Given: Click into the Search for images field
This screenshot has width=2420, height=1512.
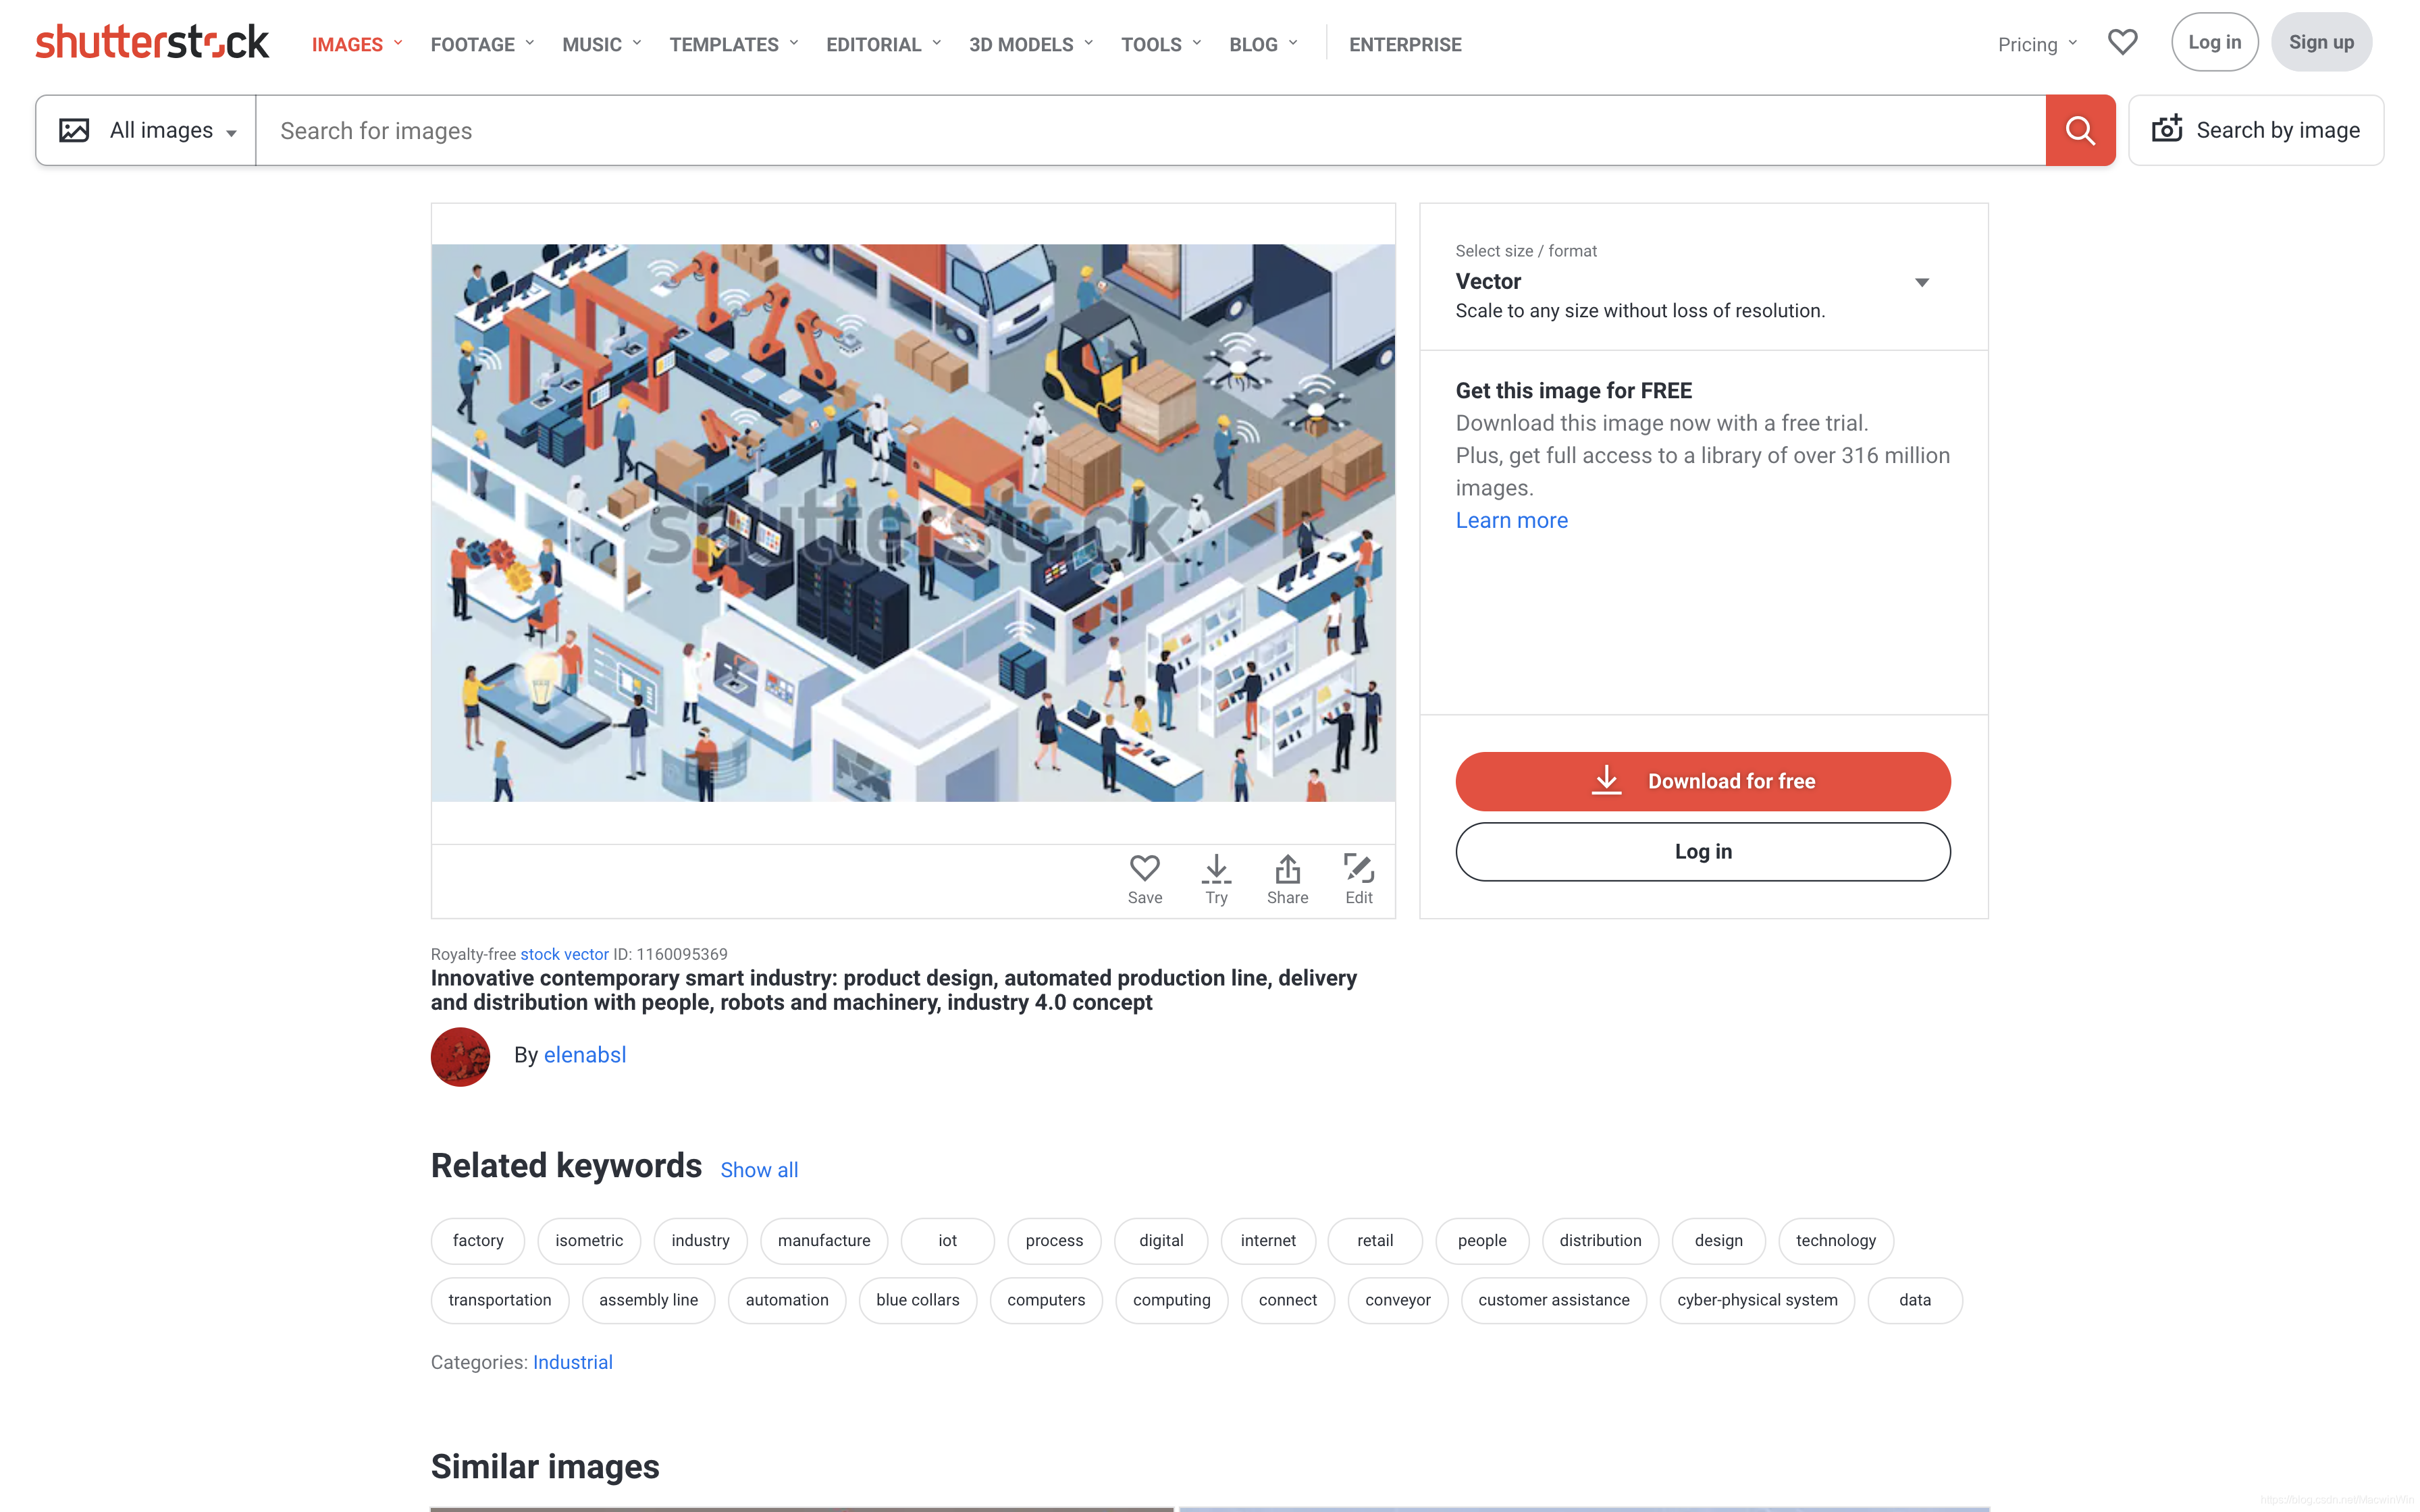Looking at the screenshot, I should 1150,131.
